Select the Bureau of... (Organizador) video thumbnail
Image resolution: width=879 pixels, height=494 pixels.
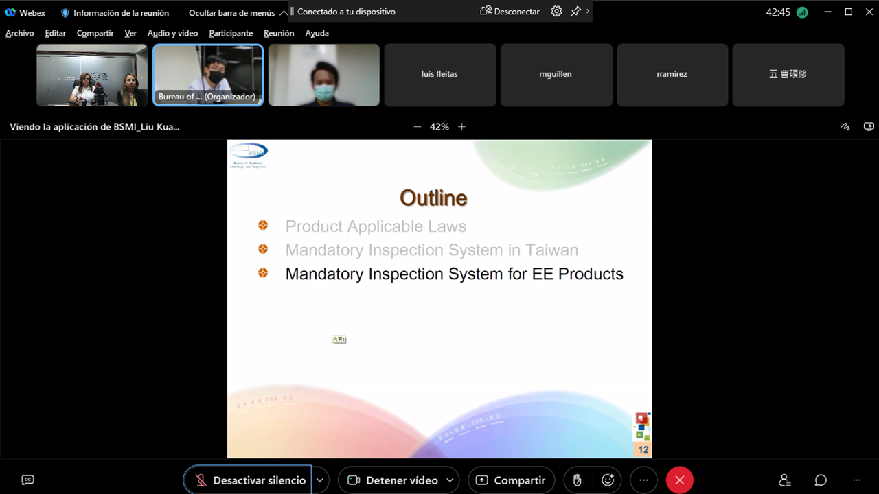[208, 75]
